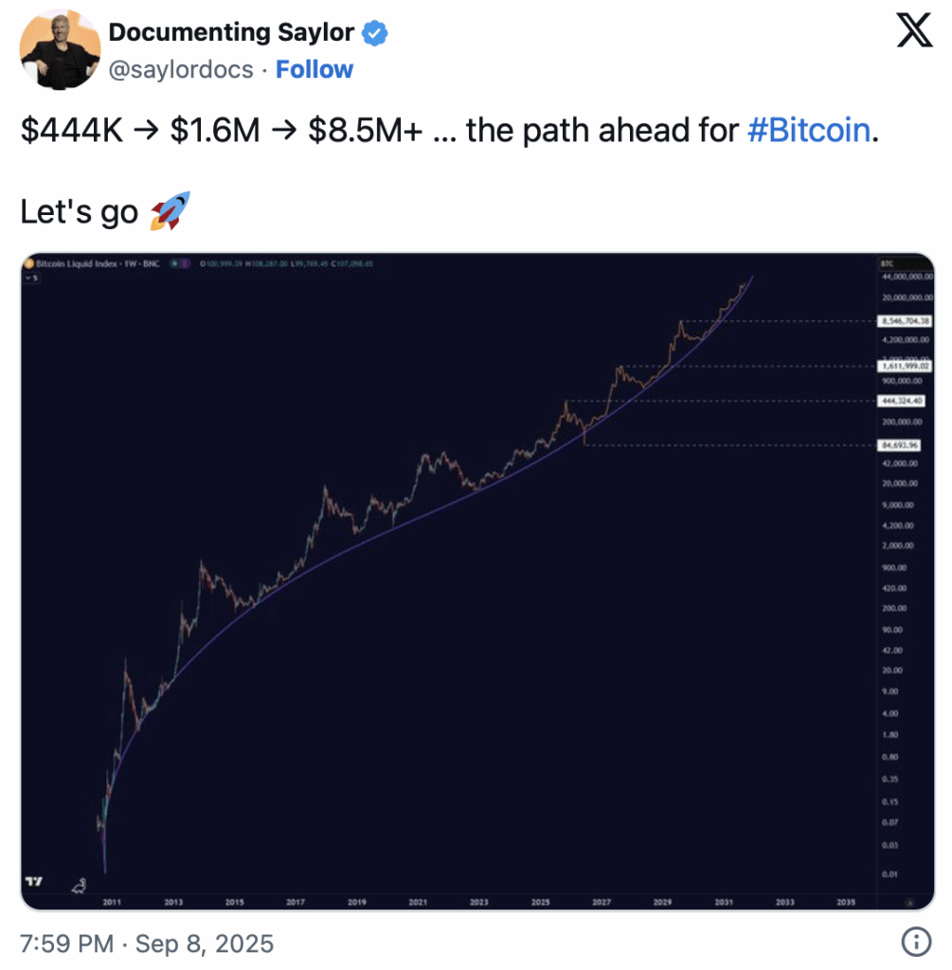Image resolution: width=952 pixels, height=970 pixels.
Task: Toggle the market status indicator pills
Action: (181, 263)
